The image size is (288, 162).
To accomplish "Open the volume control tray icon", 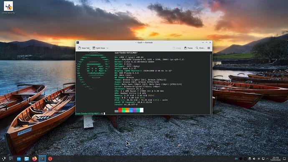I will pos(254,159).
